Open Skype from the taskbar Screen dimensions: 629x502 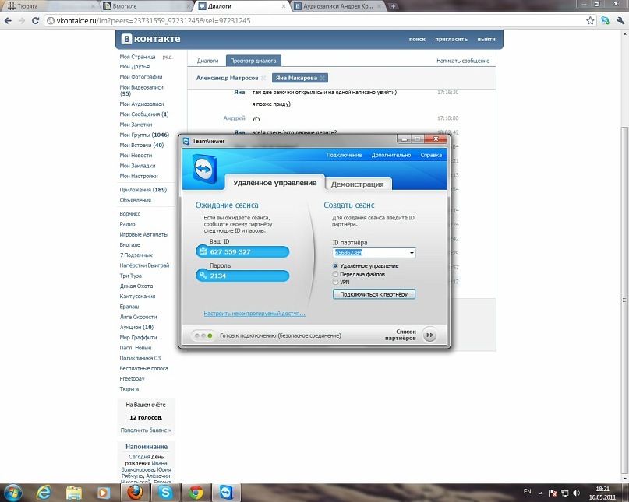point(165,493)
